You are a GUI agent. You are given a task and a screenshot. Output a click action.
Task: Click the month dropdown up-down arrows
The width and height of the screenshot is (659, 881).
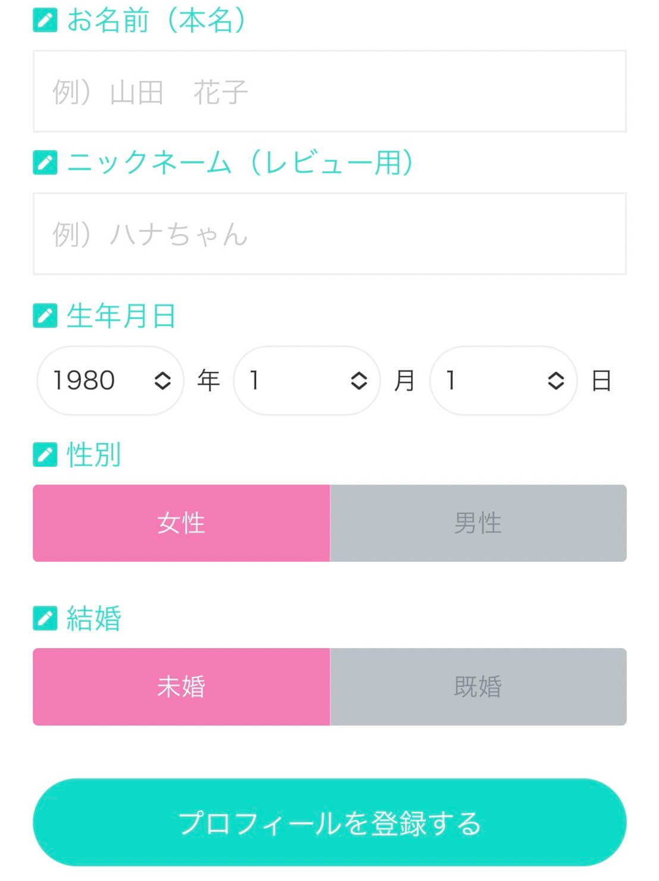click(359, 380)
